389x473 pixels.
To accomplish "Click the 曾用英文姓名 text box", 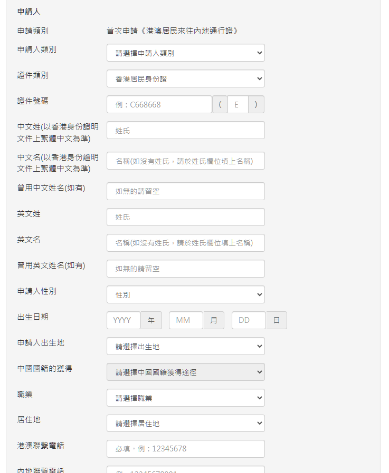I will [x=185, y=269].
